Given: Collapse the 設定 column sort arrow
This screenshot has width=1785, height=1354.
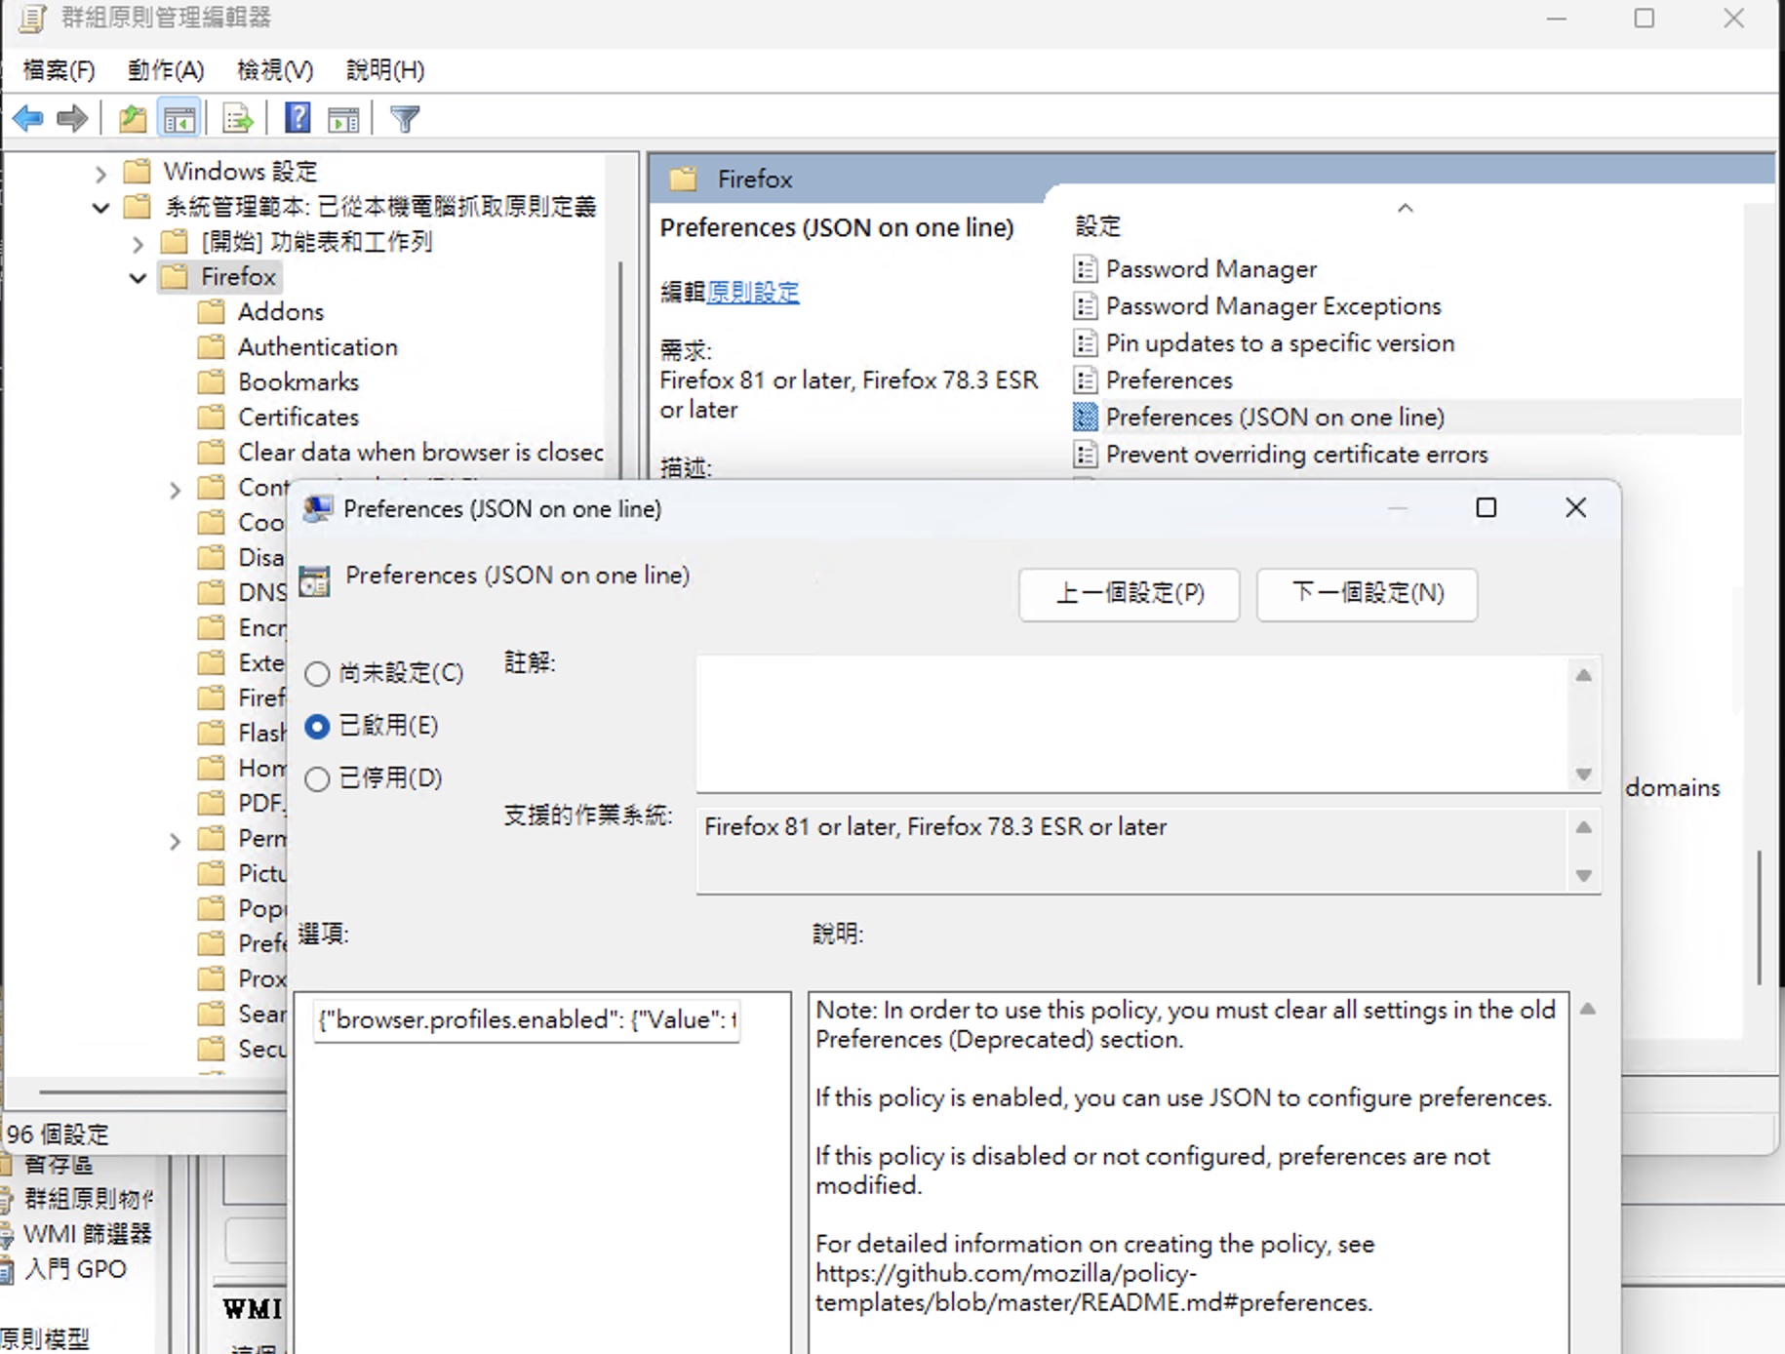Looking at the screenshot, I should 1406,208.
